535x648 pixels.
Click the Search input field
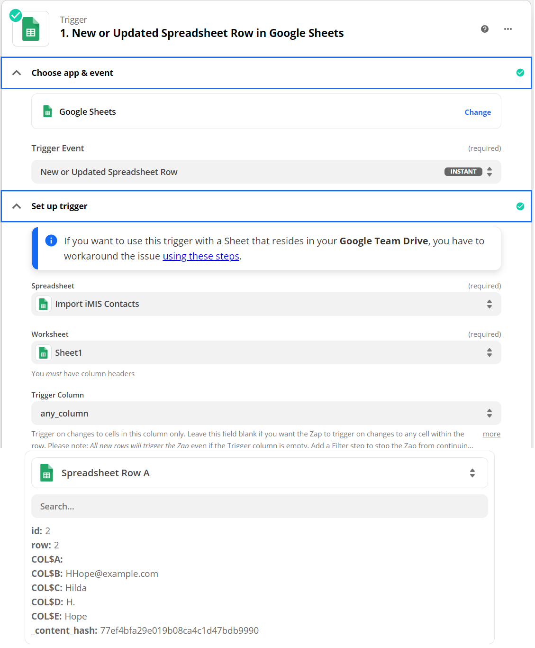[x=259, y=506]
